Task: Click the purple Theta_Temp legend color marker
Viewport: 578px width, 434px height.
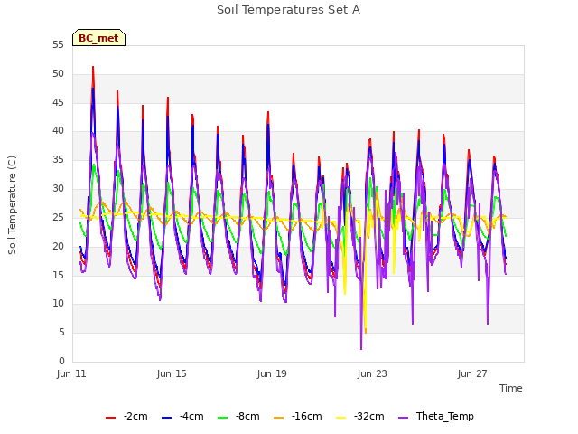Action: [x=404, y=418]
